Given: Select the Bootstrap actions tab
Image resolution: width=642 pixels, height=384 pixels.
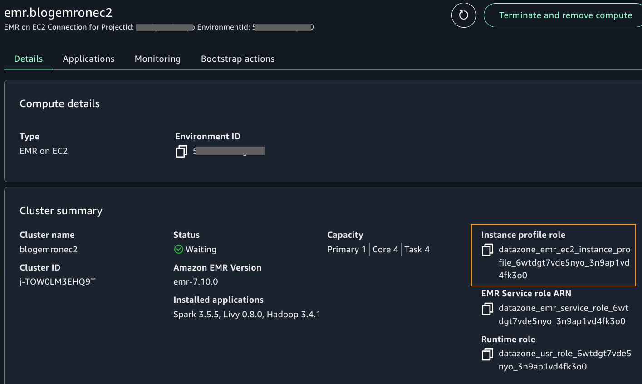Looking at the screenshot, I should tap(237, 59).
